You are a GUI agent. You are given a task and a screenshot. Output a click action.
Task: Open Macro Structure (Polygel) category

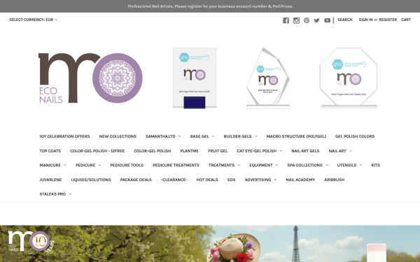[296, 136]
